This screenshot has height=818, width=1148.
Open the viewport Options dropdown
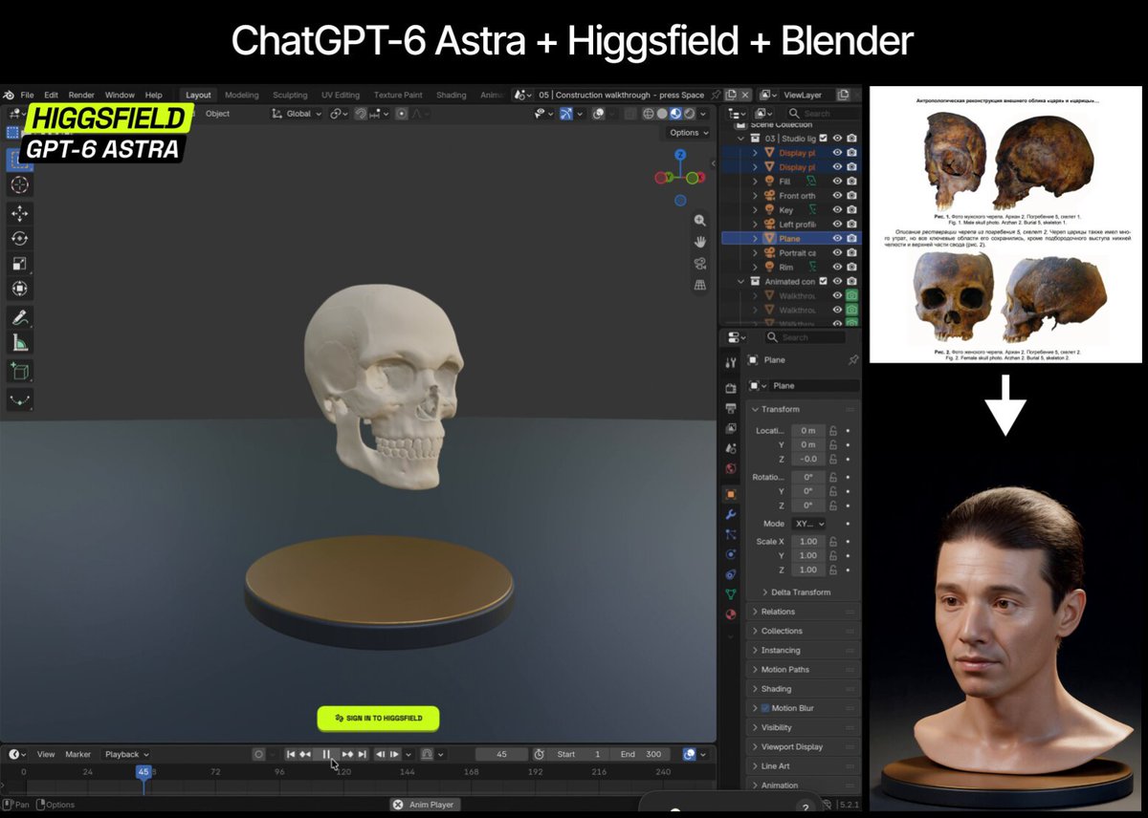pyautogui.click(x=689, y=133)
